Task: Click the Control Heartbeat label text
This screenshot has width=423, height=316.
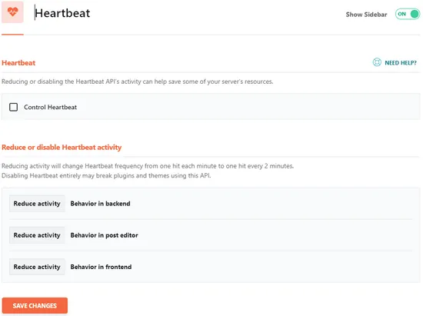Action: 51,107
